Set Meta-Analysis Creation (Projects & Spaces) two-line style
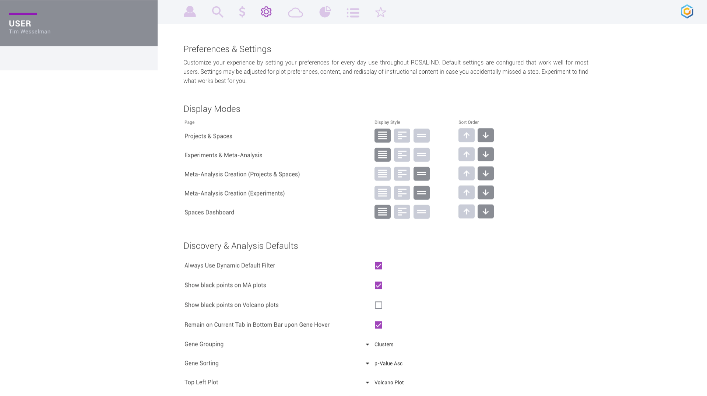This screenshot has height=396, width=707. point(422,174)
